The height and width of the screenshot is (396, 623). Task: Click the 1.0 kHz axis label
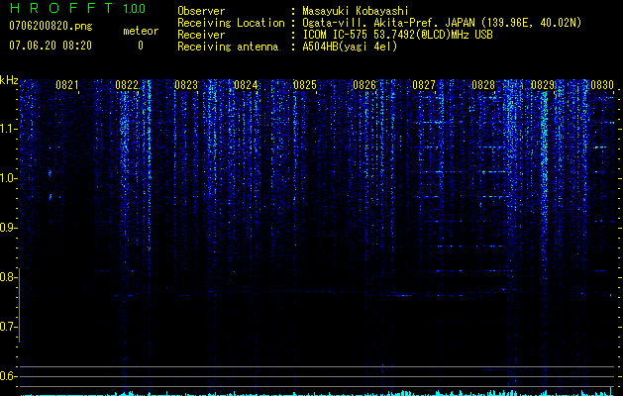tap(8, 178)
